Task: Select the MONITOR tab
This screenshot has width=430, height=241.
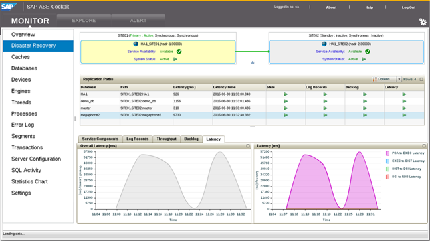Action: pos(30,21)
